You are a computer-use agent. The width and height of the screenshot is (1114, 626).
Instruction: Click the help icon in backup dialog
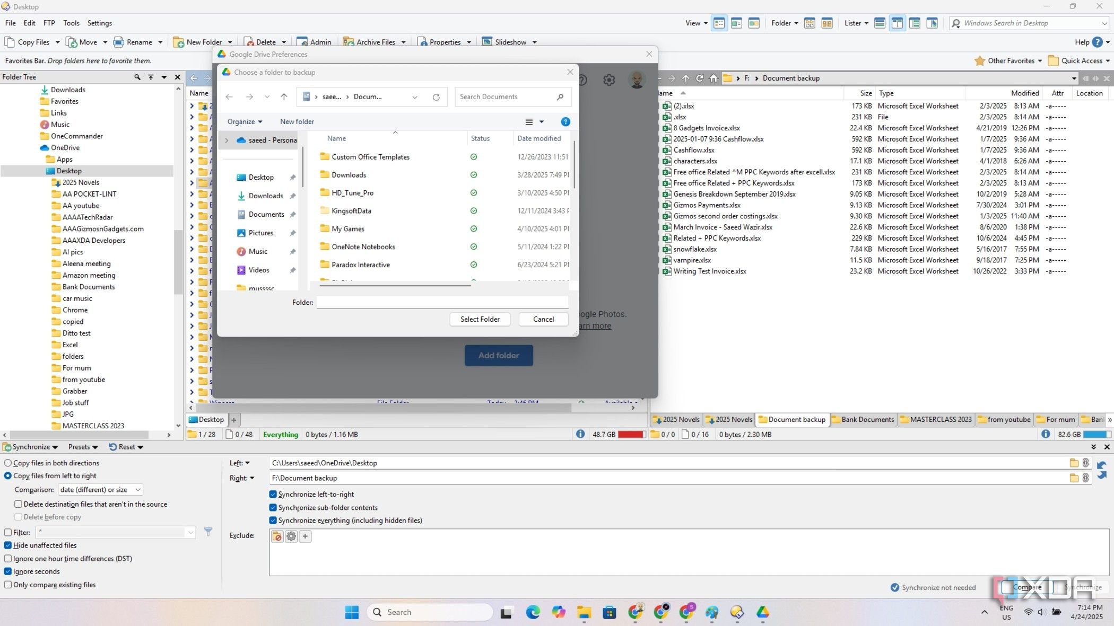[565, 122]
